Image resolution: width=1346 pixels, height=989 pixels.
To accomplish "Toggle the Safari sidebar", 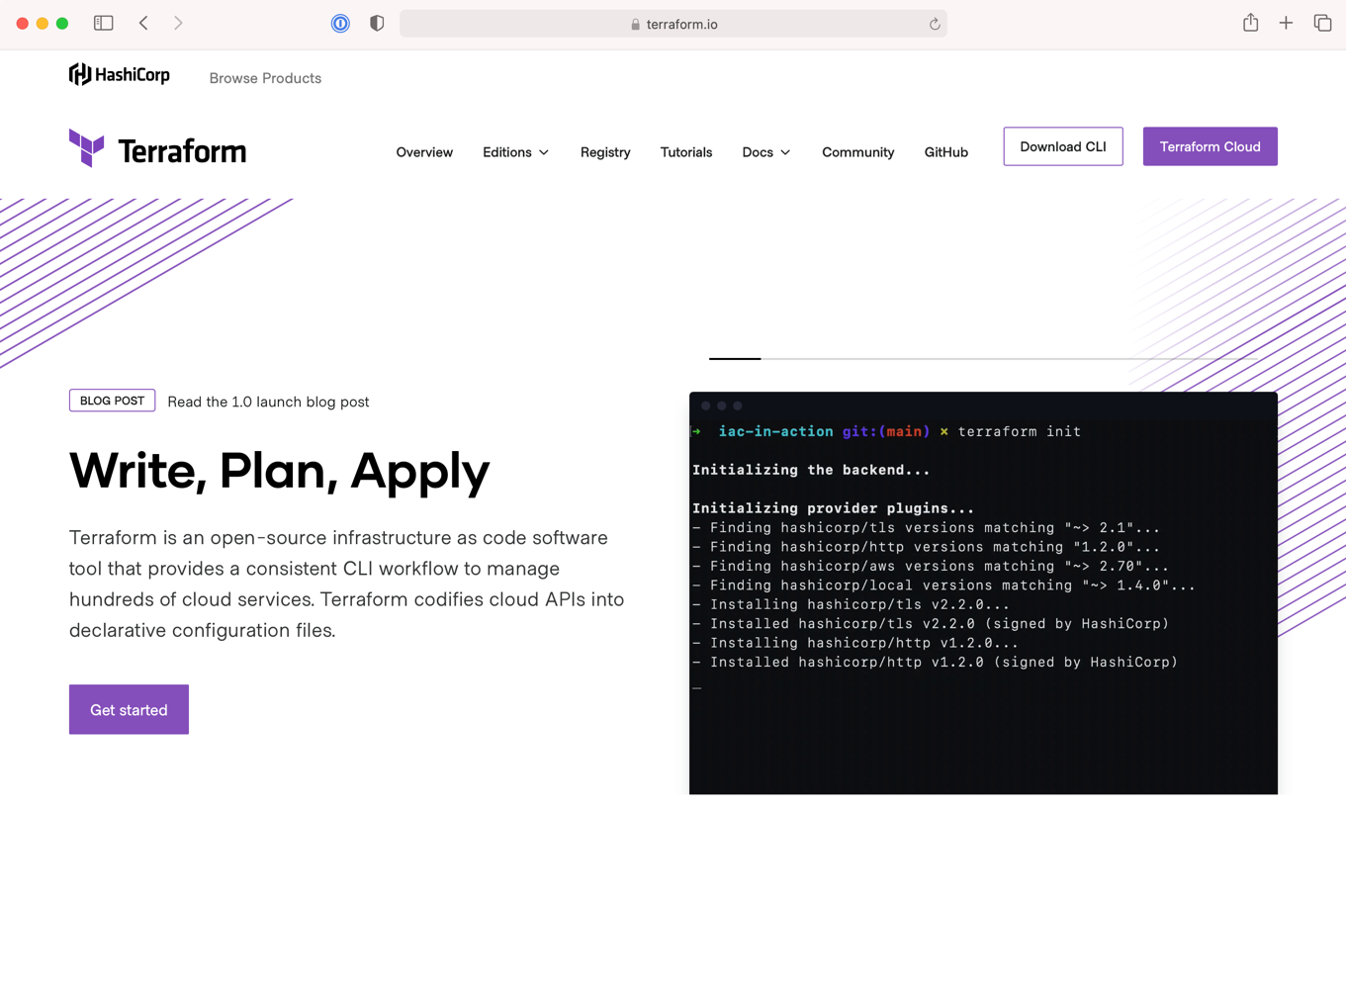I will coord(103,22).
